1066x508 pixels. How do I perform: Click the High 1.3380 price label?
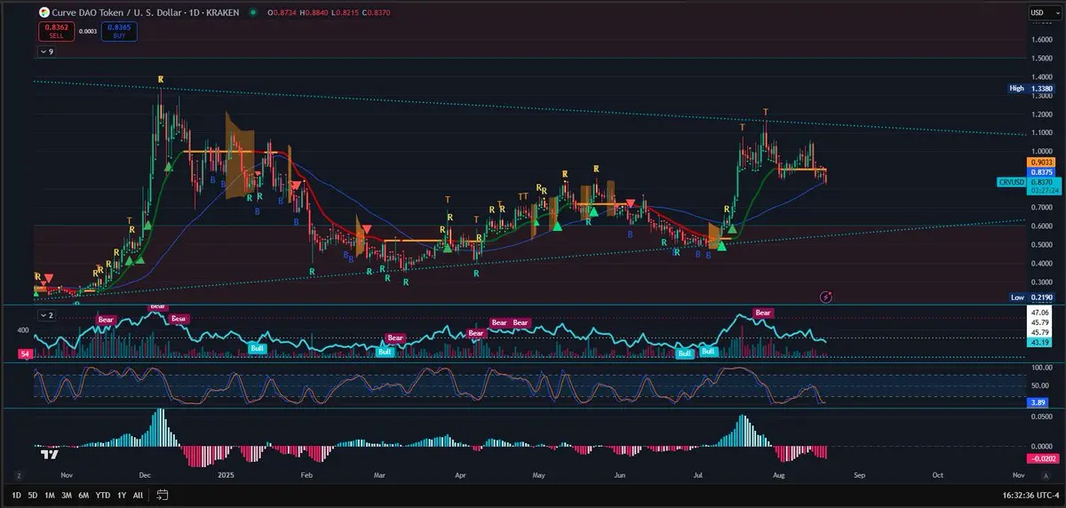point(1030,89)
